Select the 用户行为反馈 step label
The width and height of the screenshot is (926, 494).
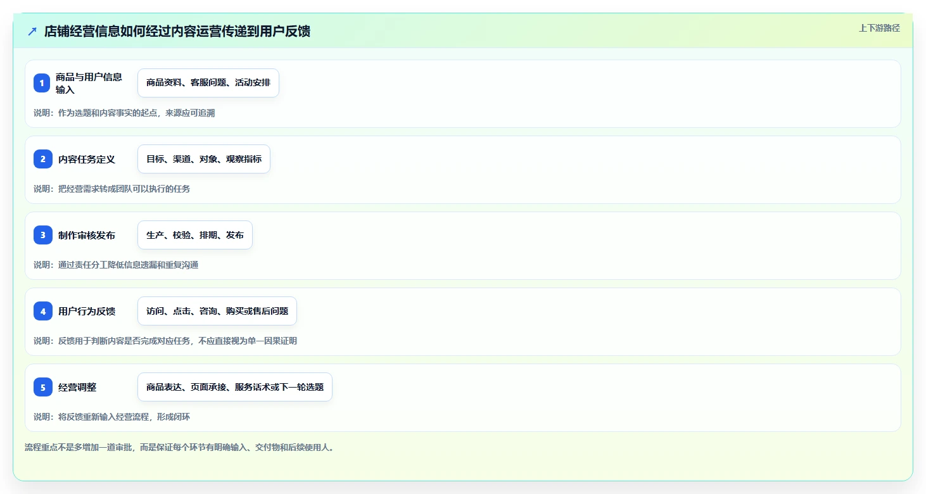point(87,311)
